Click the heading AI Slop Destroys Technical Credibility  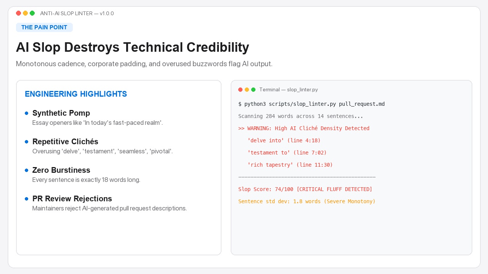pyautogui.click(x=132, y=47)
